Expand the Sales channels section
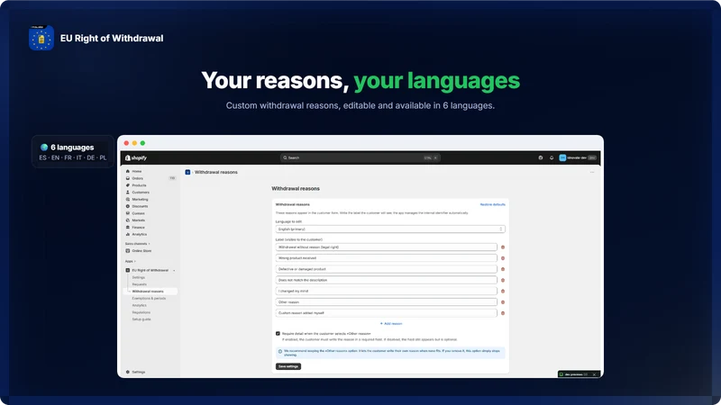 coord(138,244)
